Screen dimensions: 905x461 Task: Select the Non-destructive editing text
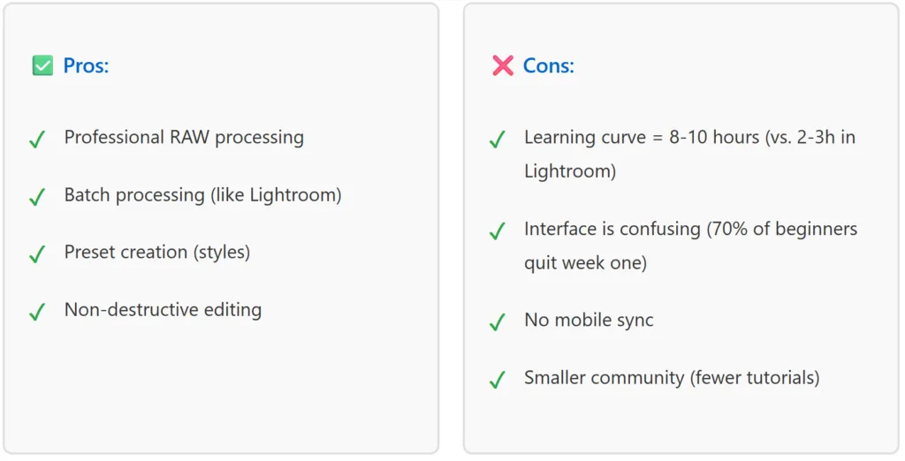point(163,310)
